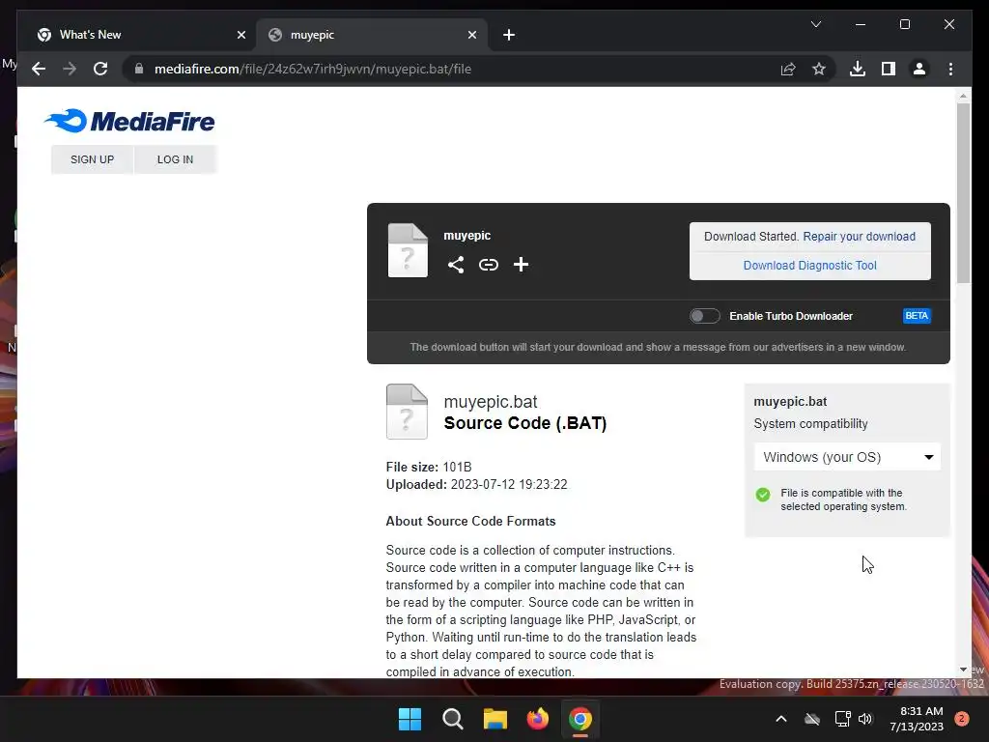Viewport: 989px width, 742px height.
Task: Open Chrome three-dot menu
Action: tap(950, 69)
